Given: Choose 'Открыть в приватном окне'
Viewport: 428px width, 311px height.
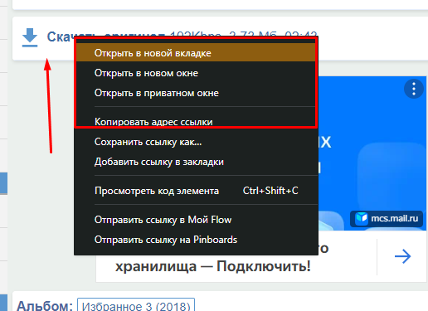Looking at the screenshot, I should click(x=196, y=93).
